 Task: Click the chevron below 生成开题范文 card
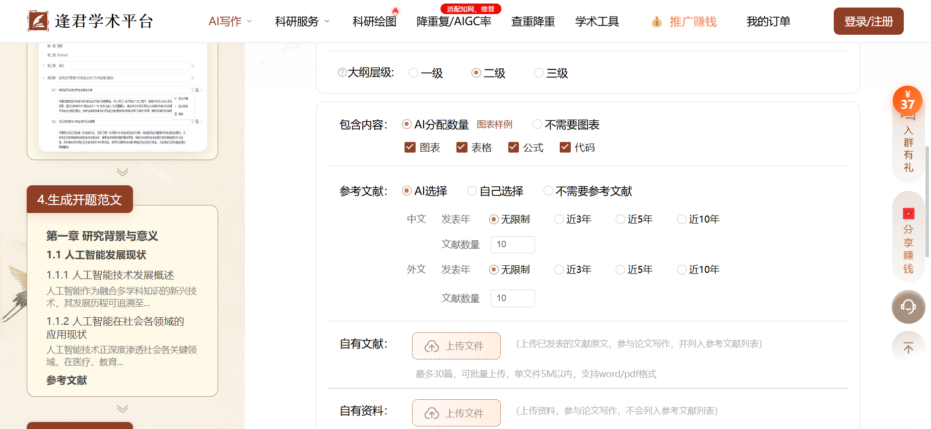pyautogui.click(x=122, y=408)
